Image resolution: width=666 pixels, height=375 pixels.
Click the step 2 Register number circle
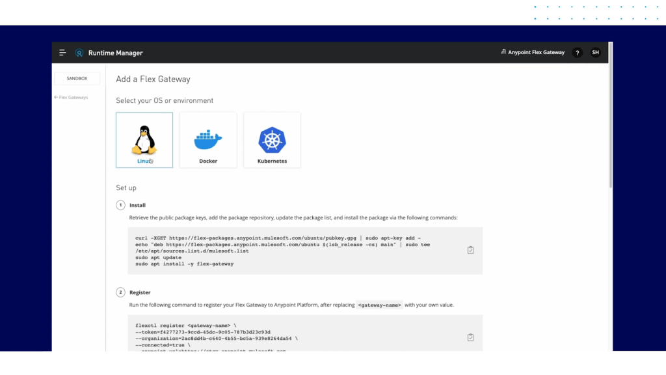click(120, 292)
